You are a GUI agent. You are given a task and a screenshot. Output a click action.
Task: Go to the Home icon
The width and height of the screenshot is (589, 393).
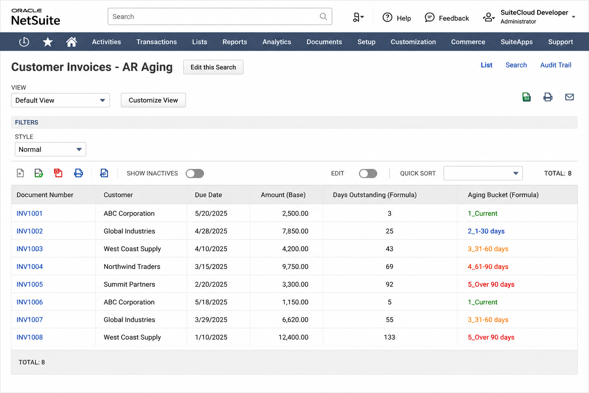[x=71, y=42]
